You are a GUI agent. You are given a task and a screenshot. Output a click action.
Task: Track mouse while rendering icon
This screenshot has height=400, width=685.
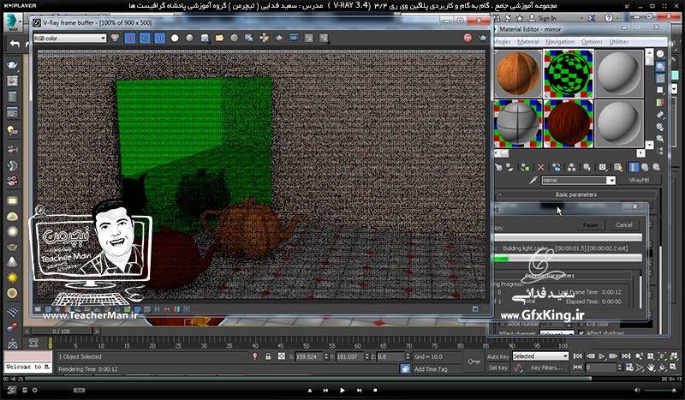265,38
